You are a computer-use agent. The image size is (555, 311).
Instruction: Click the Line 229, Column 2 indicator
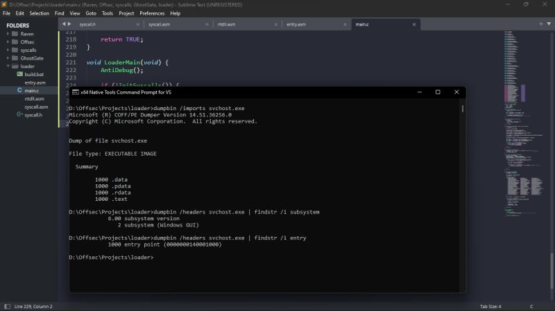[33, 306]
